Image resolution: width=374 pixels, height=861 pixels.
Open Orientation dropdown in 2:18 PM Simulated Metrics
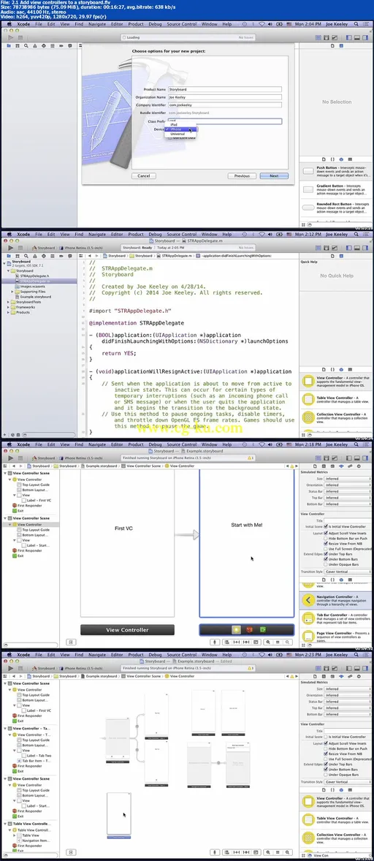(348, 485)
